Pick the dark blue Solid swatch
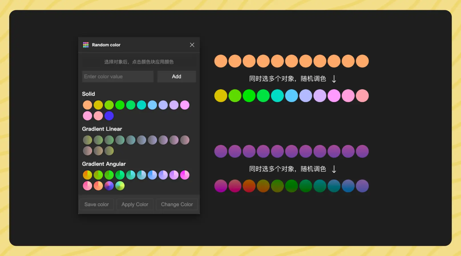The height and width of the screenshot is (256, 461). click(109, 116)
